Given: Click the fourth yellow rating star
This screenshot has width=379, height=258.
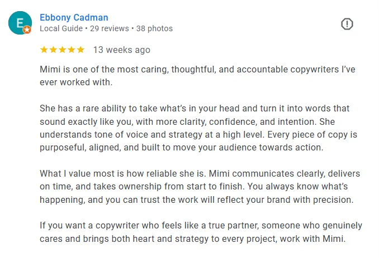Looking at the screenshot, I should point(71,50).
